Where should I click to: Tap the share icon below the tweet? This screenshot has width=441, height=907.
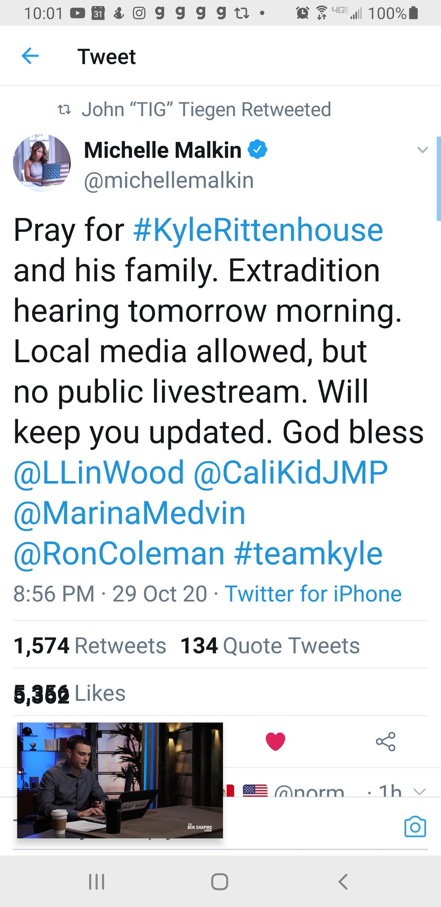(x=386, y=741)
